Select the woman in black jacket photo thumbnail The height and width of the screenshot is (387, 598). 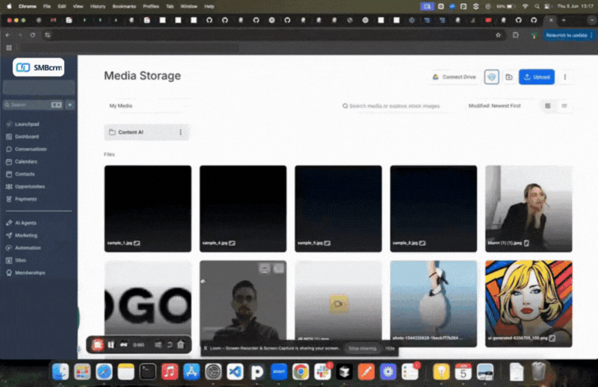pos(528,208)
